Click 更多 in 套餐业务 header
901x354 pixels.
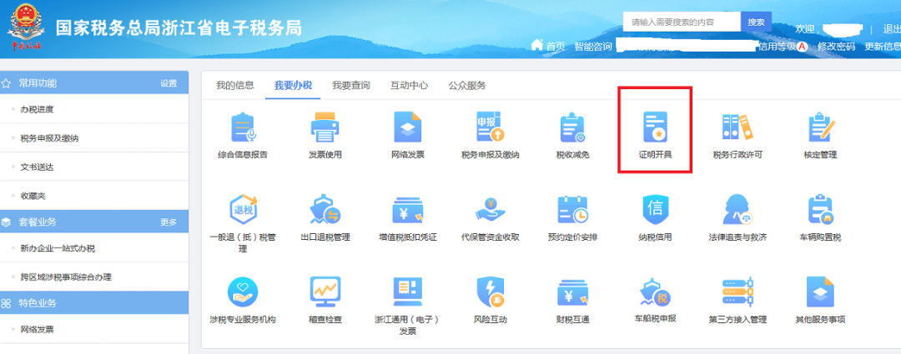[x=169, y=222]
